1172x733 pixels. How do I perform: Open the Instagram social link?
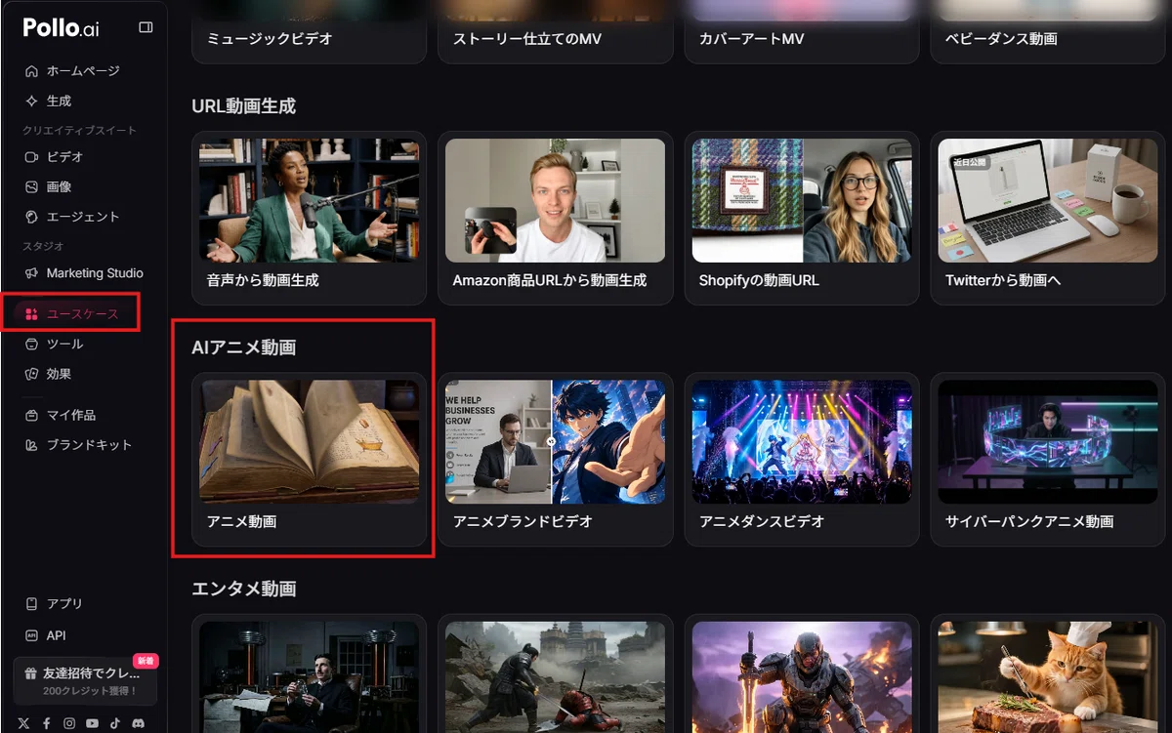[x=69, y=723]
